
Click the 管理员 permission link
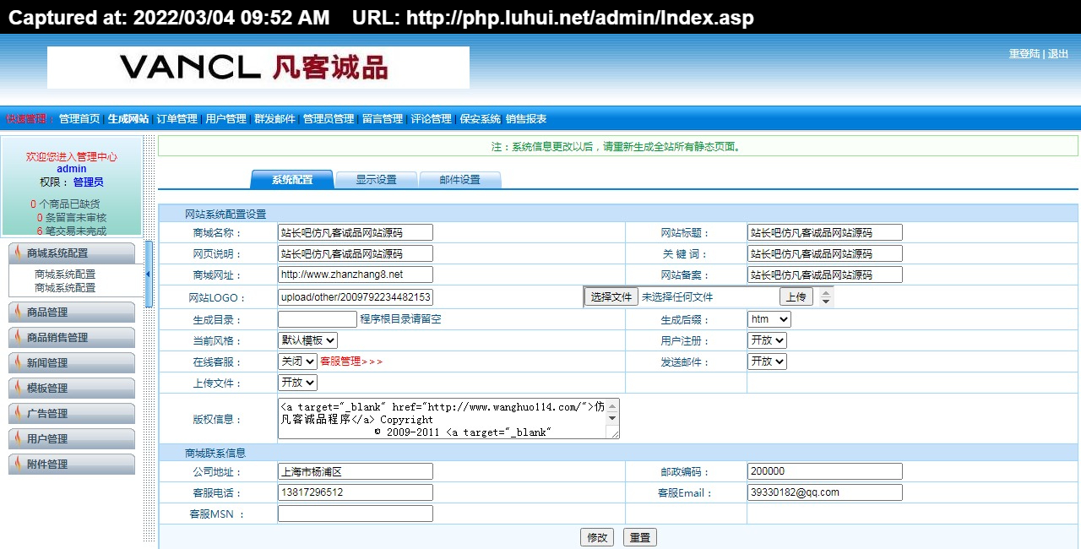(88, 182)
